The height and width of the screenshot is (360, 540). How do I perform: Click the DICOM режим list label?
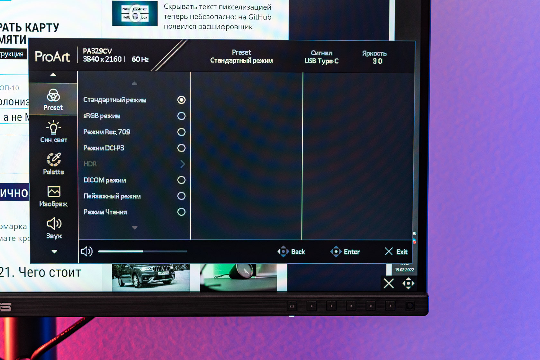click(105, 180)
